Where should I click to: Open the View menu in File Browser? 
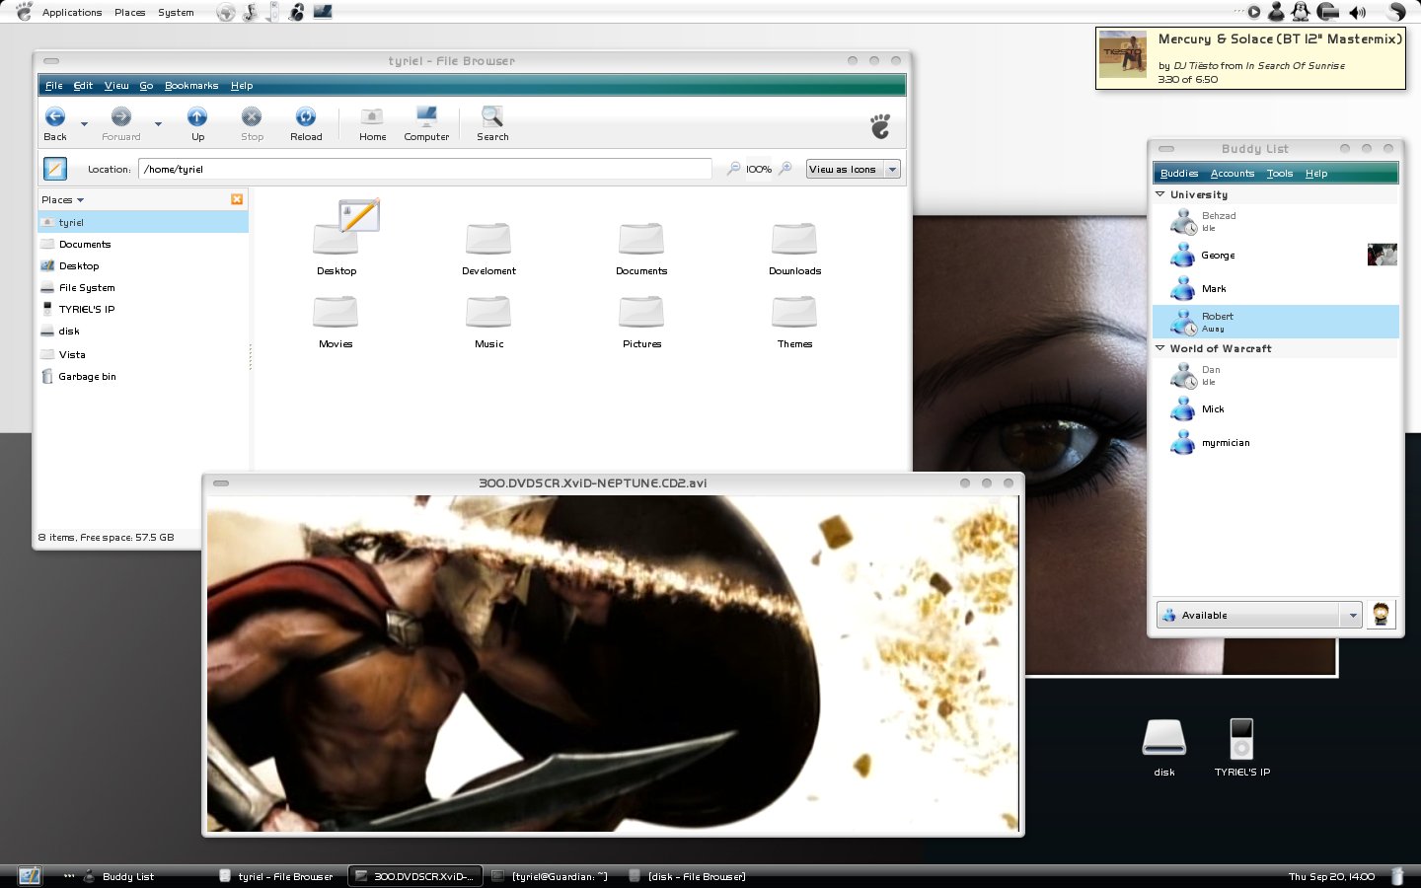[x=116, y=86]
